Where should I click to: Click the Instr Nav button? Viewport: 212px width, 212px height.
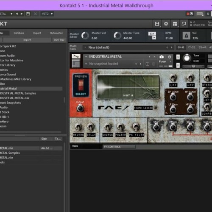click(59, 40)
